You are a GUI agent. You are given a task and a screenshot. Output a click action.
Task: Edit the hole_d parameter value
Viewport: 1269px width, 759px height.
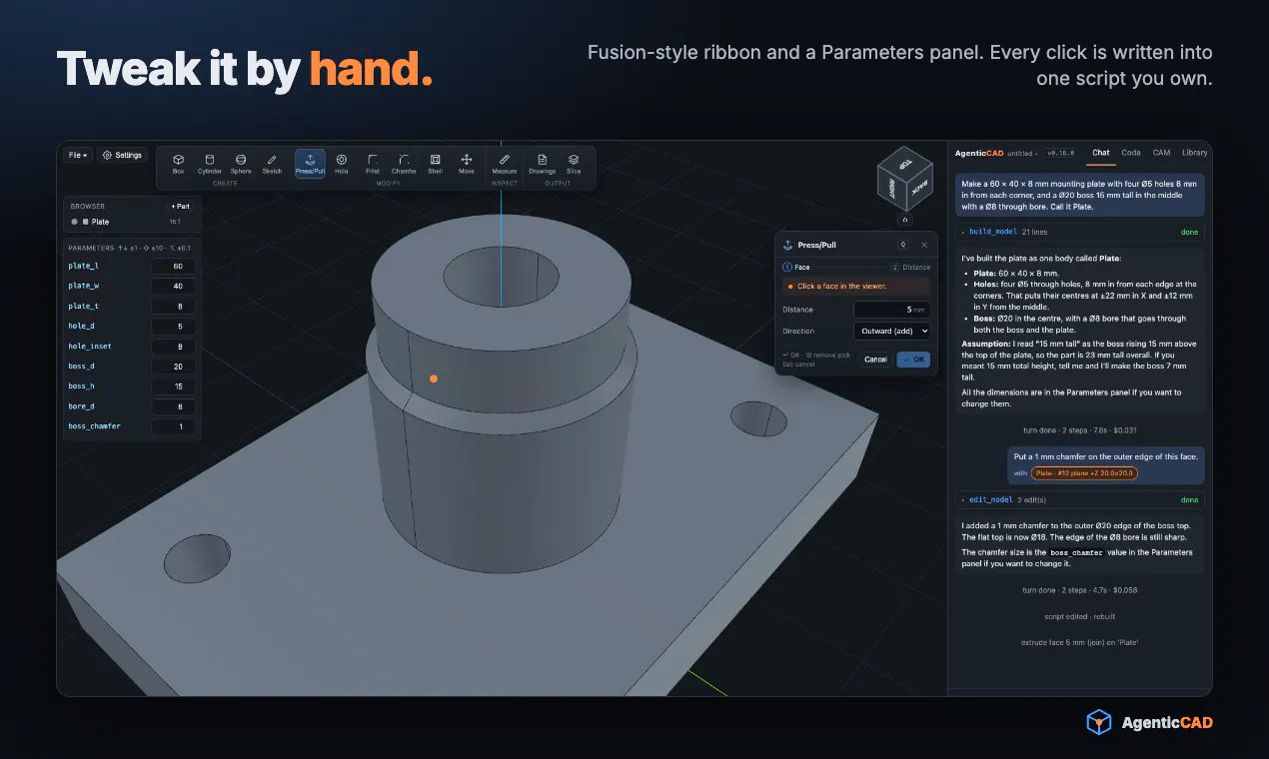pyautogui.click(x=174, y=327)
